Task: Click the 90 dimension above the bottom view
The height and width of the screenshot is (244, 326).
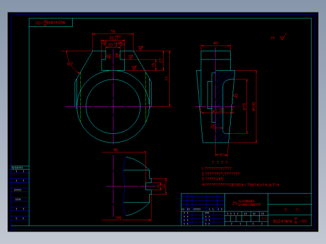Action: coord(115,150)
